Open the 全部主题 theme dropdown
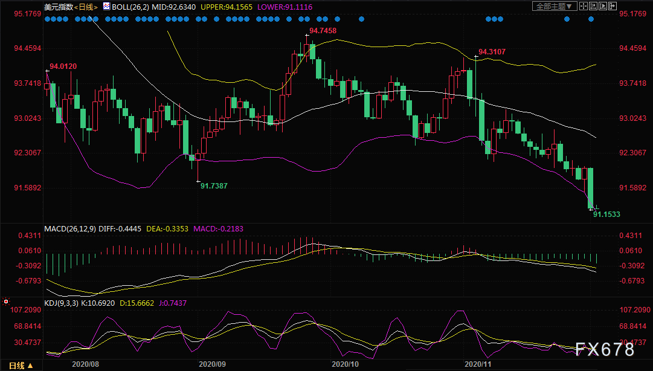Viewport: 653px width, 371px height. click(555, 6)
